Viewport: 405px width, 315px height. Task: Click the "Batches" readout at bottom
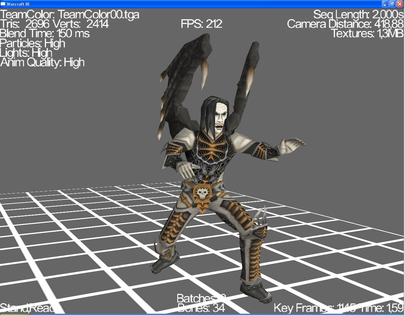click(201, 298)
